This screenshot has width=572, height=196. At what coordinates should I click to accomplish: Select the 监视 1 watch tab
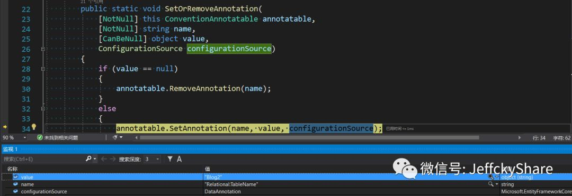(x=11, y=149)
